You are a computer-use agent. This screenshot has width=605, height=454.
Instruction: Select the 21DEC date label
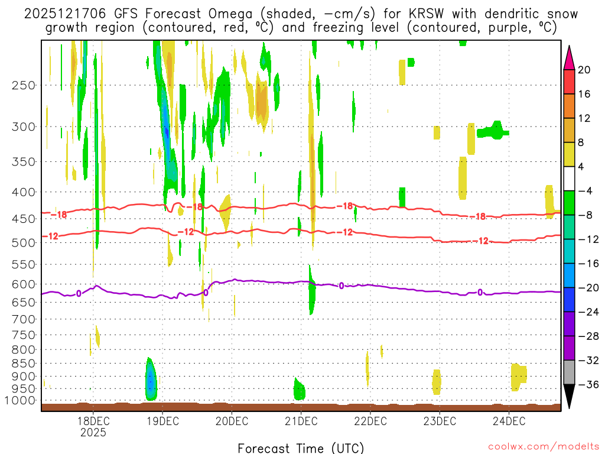pyautogui.click(x=301, y=421)
